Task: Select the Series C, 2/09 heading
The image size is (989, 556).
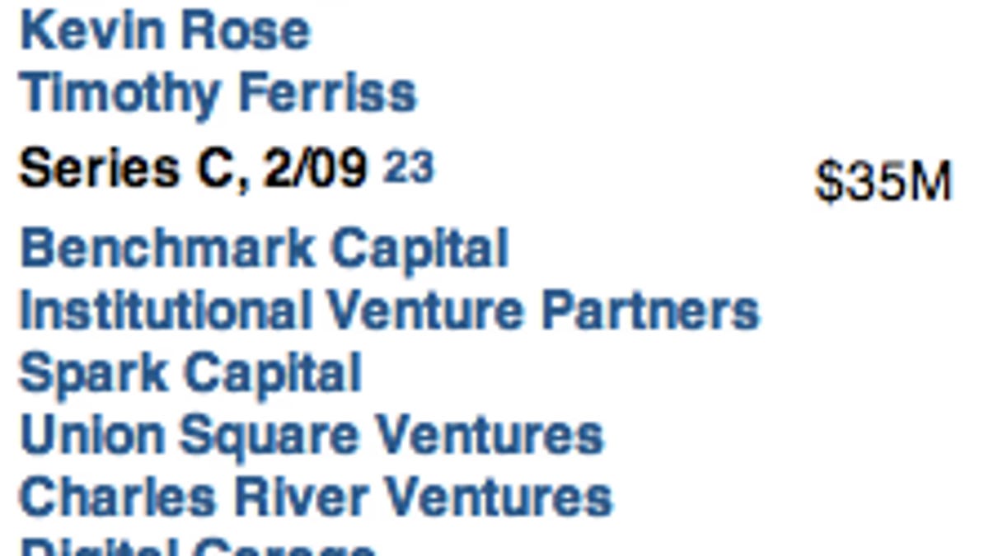Action: (193, 170)
